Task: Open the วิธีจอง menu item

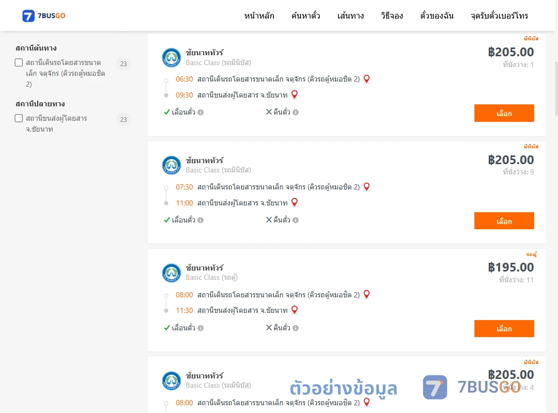Action: point(392,15)
